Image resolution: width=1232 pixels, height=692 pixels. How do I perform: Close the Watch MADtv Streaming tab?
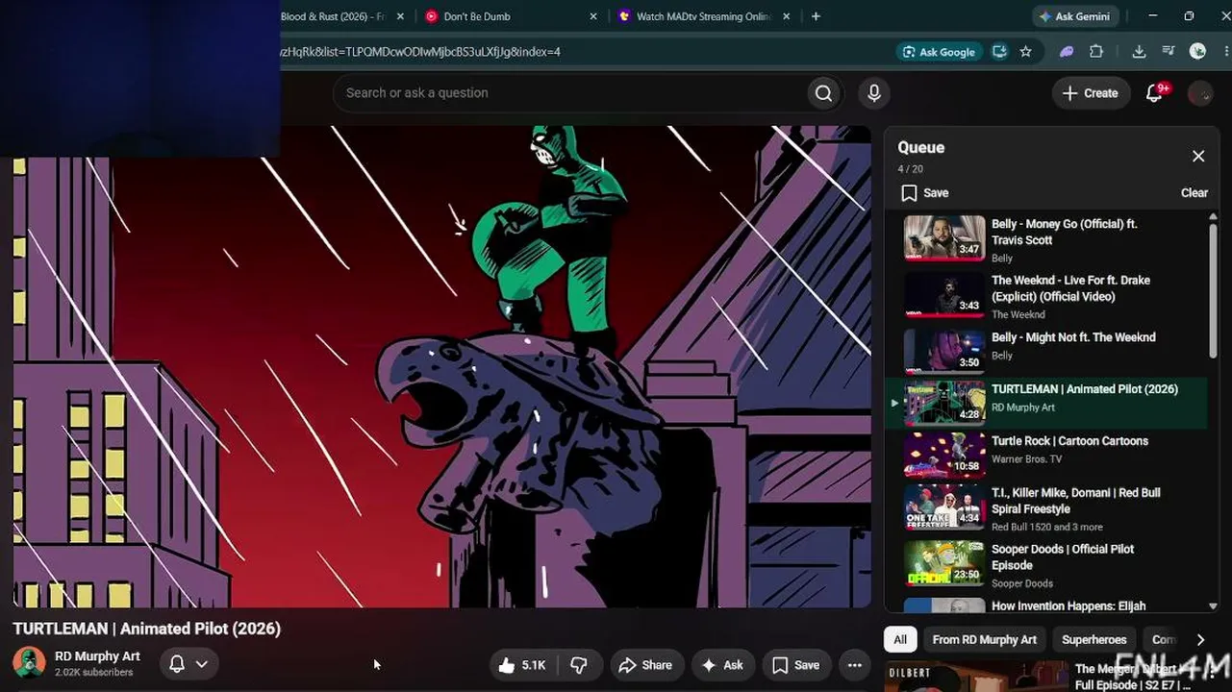click(786, 16)
